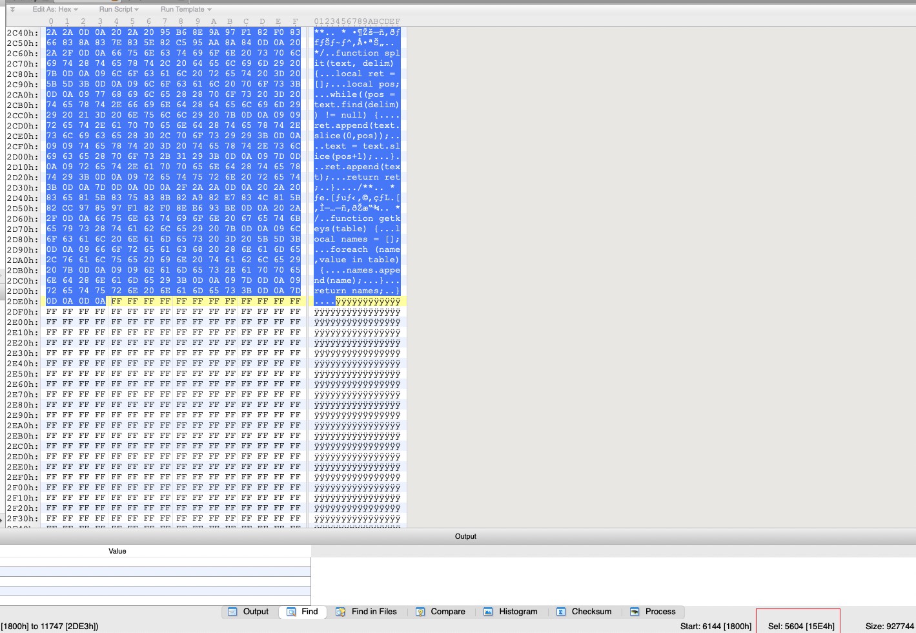This screenshot has height=633, width=916.
Task: Click the Process tab icon
Action: pos(635,612)
